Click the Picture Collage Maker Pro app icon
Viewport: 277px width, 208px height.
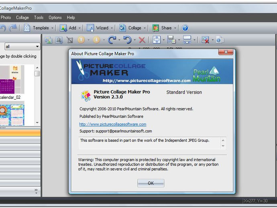pyautogui.click(x=86, y=96)
